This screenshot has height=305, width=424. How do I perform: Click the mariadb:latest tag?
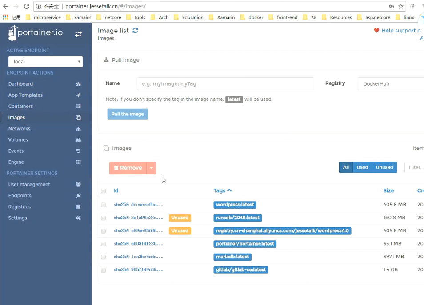232,257
